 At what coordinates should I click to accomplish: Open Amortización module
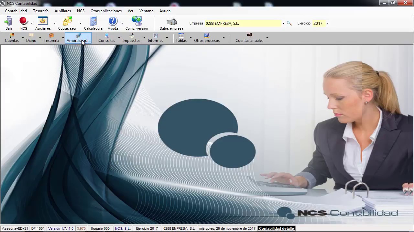click(78, 38)
